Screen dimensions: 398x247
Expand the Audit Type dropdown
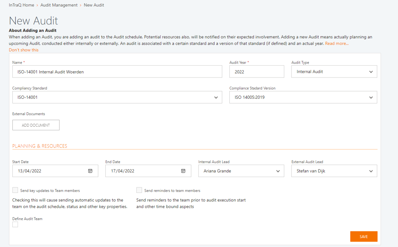tap(334, 72)
